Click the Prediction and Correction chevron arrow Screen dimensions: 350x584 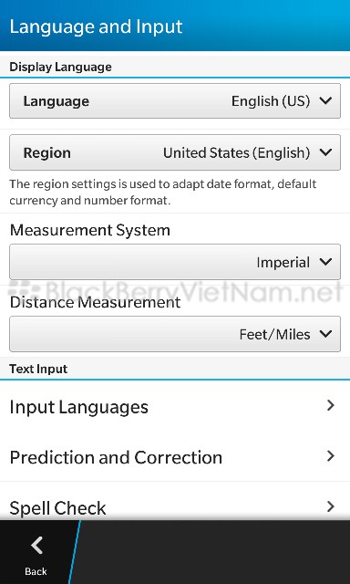point(330,456)
